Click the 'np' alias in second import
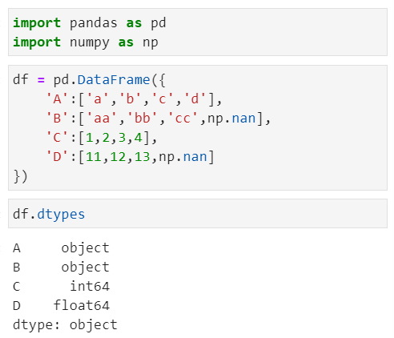Screen dimensions: 394x338 [151, 43]
